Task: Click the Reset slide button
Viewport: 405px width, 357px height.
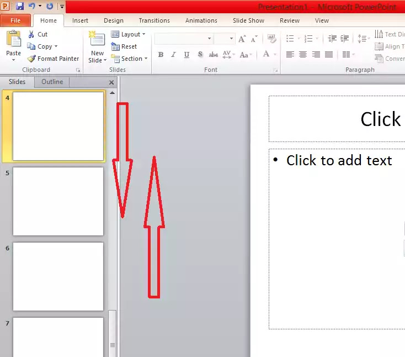Action: coord(124,46)
